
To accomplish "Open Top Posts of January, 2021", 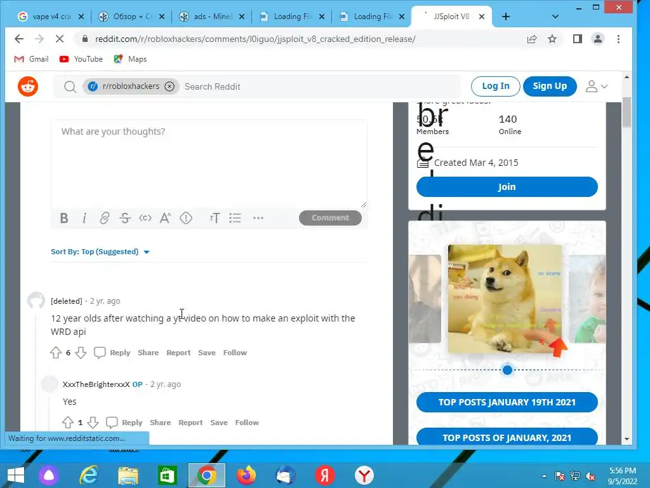I will (x=507, y=437).
